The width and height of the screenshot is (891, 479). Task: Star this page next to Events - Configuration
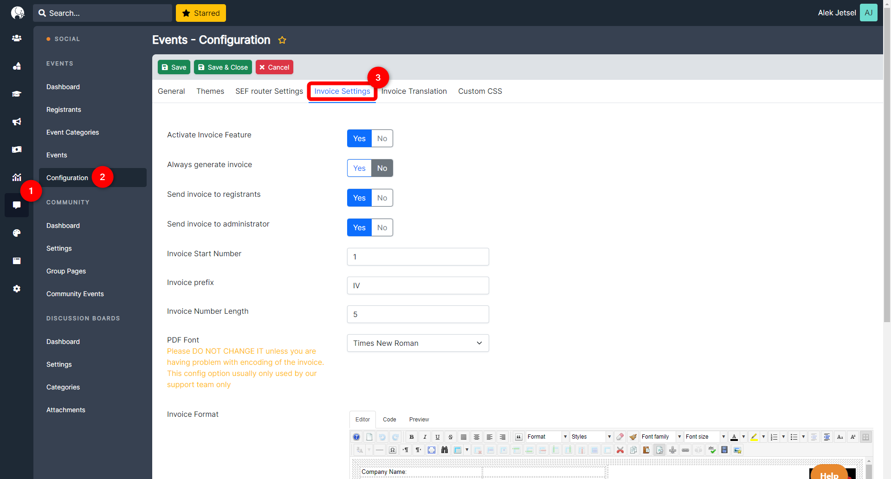(282, 40)
